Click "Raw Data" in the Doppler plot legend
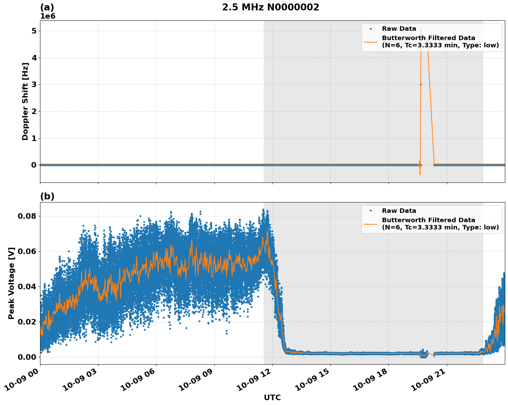 click(x=399, y=29)
